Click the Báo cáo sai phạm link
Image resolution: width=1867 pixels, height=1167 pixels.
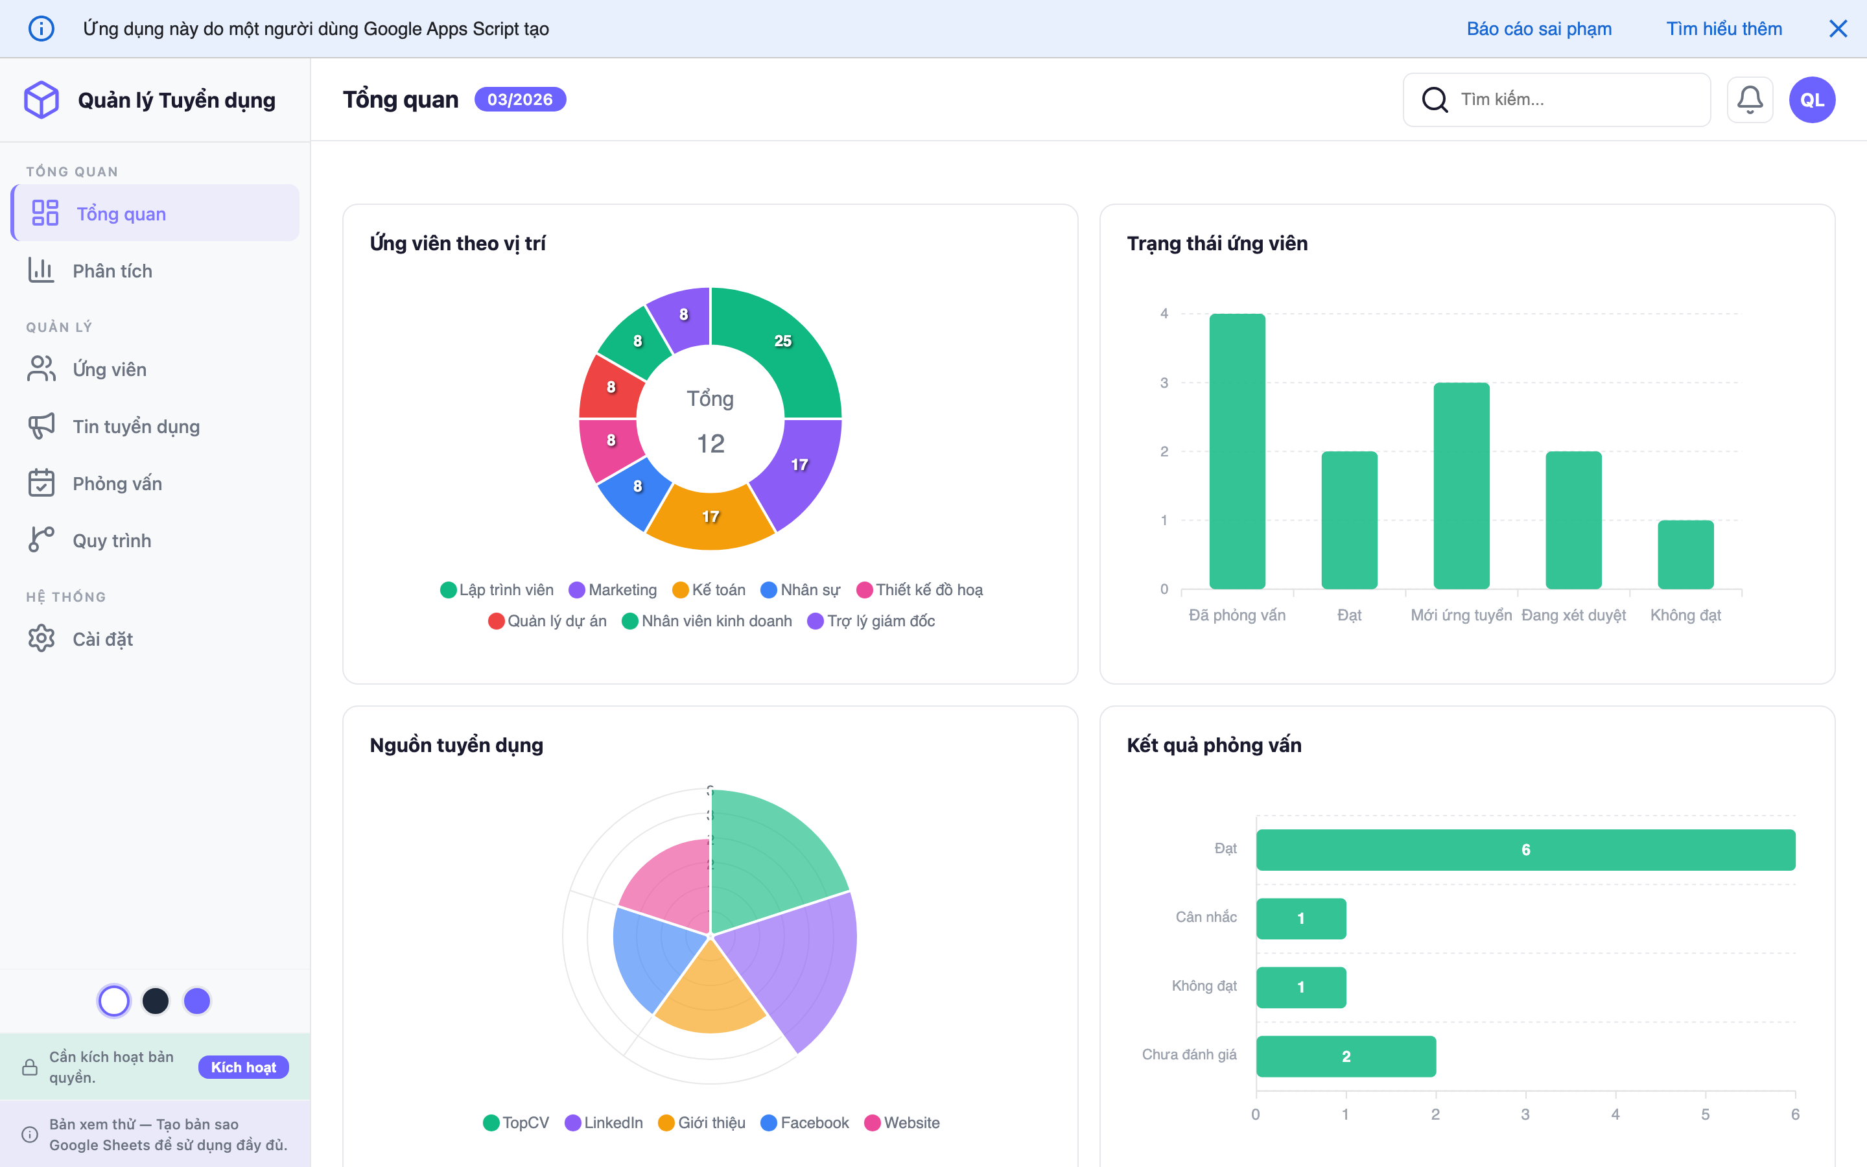(1538, 29)
